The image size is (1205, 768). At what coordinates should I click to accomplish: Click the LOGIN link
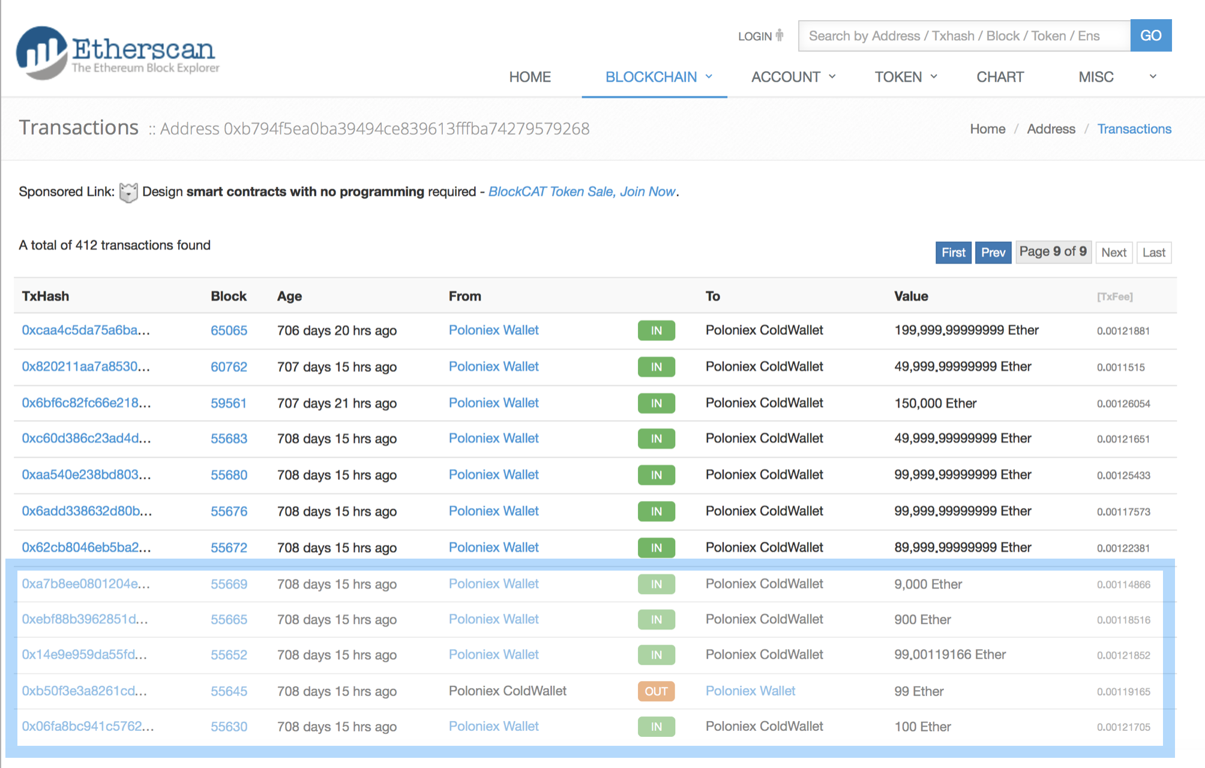[755, 36]
